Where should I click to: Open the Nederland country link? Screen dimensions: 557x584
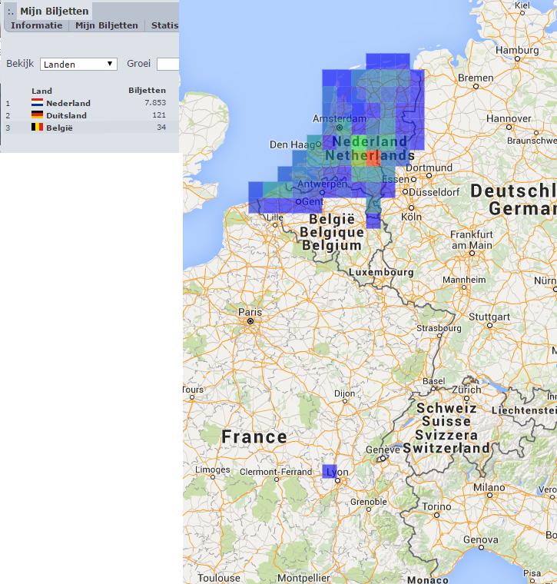click(68, 103)
